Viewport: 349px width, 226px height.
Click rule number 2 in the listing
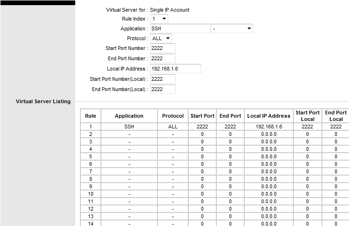(x=91, y=134)
